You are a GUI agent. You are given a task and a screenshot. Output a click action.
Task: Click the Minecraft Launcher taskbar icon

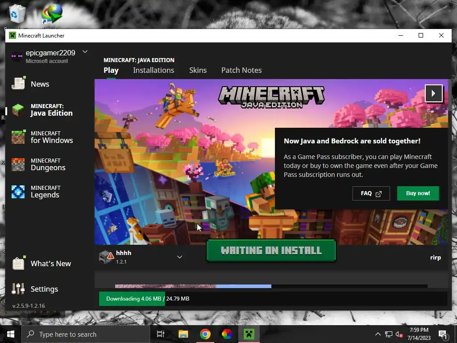(249, 334)
